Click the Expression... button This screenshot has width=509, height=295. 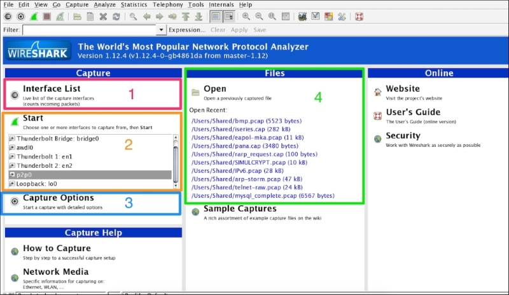(x=187, y=30)
